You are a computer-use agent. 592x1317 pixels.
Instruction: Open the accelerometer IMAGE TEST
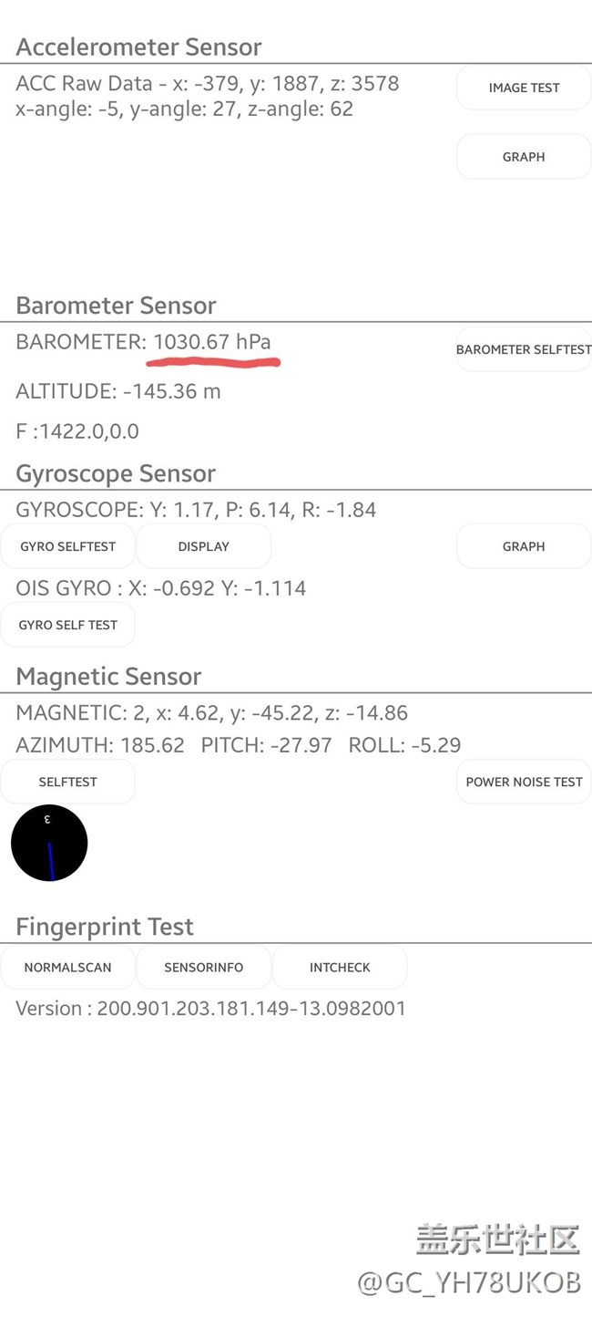point(524,88)
